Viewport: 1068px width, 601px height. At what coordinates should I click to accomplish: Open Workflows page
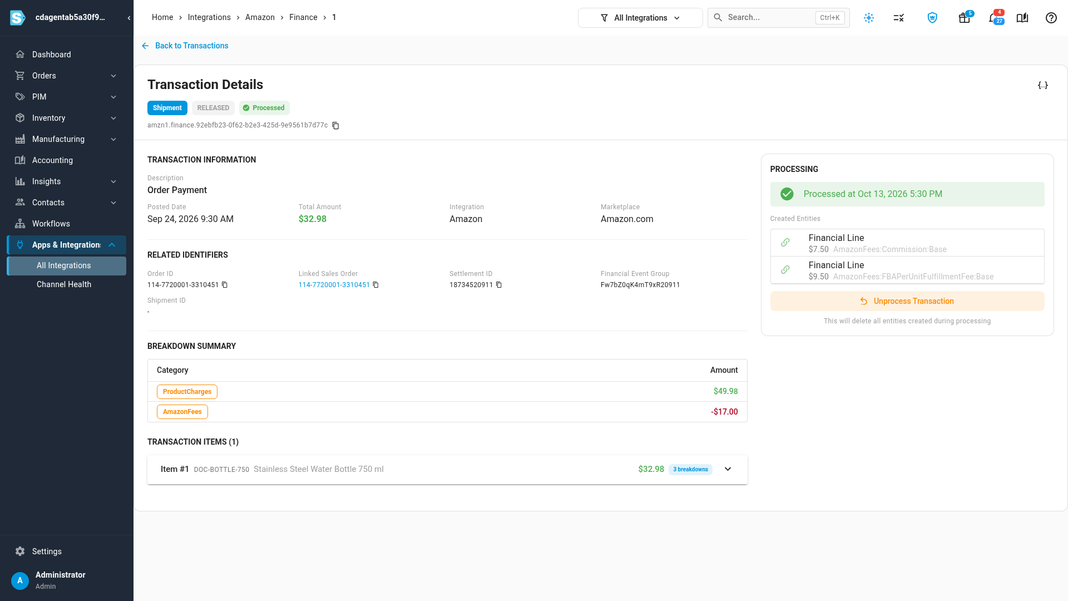pyautogui.click(x=67, y=224)
